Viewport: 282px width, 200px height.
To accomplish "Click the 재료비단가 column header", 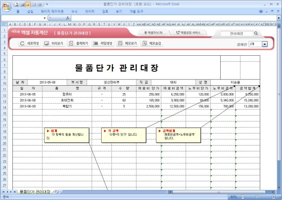I will (149, 89).
